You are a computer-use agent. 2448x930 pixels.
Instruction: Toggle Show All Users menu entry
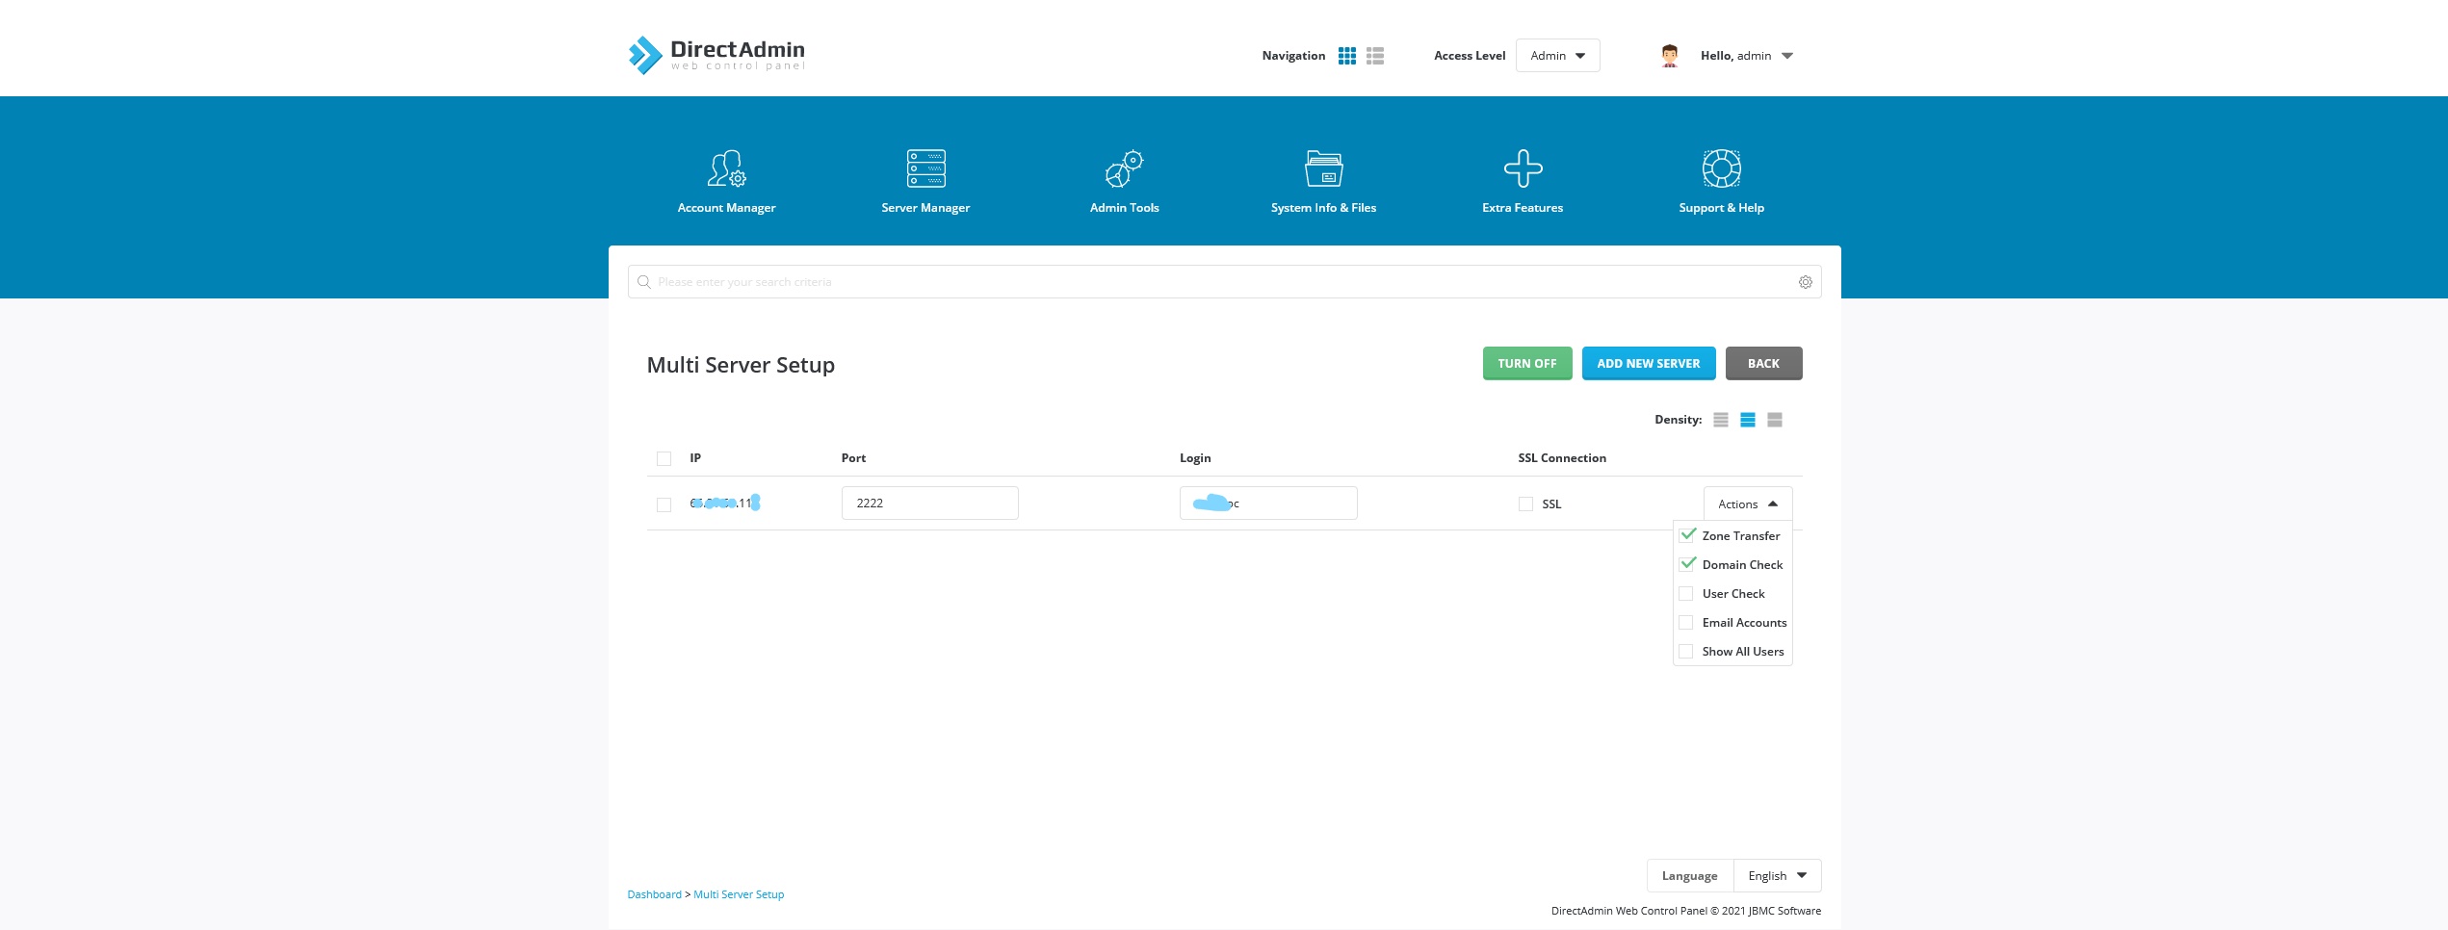[1686, 652]
